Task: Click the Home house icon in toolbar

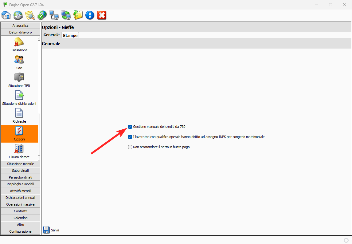Action: (6, 15)
